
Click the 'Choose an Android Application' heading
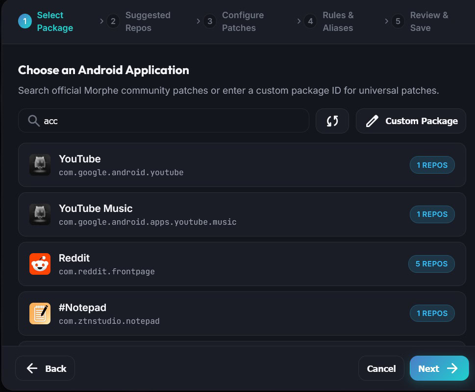point(103,70)
